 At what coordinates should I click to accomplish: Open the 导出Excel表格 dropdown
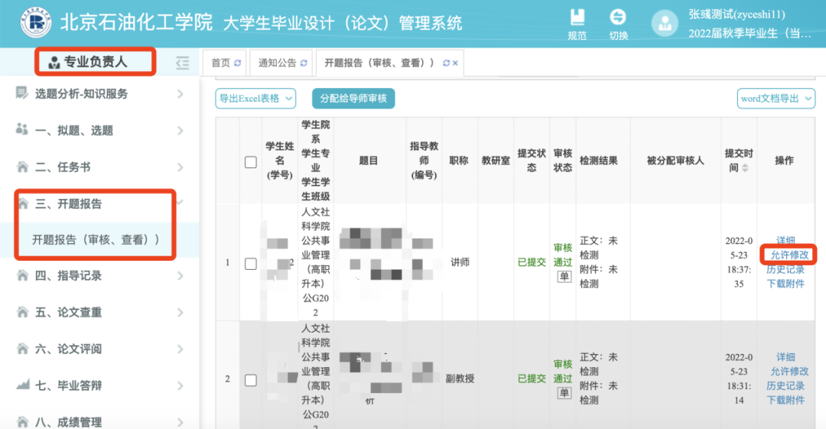click(x=256, y=98)
